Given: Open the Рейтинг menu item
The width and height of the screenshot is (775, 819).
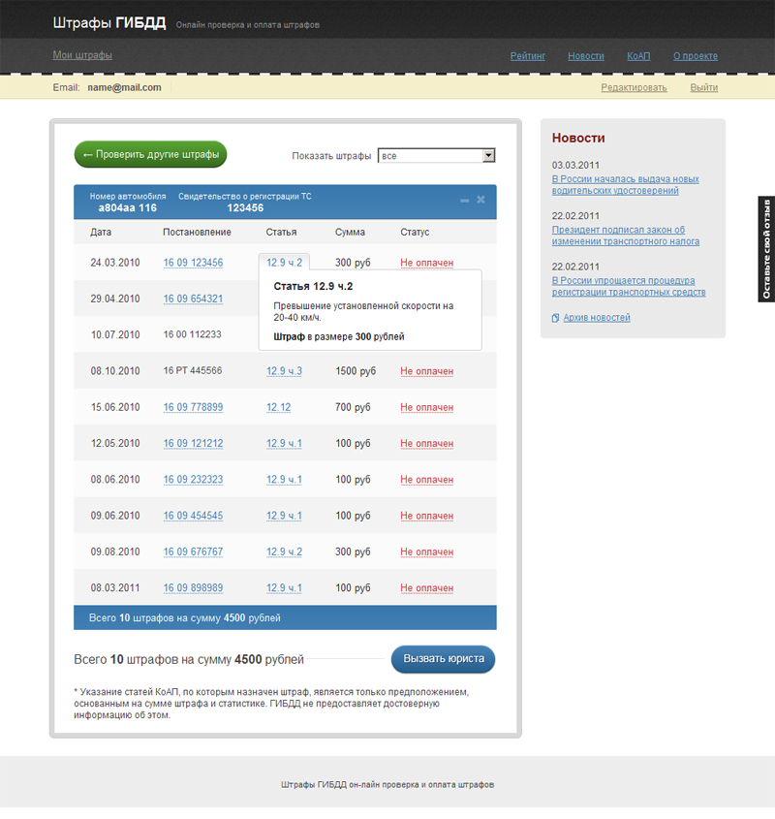Looking at the screenshot, I should tap(528, 56).
